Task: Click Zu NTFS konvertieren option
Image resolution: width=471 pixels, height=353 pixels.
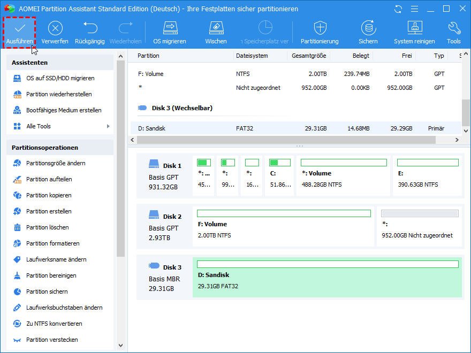Action: click(54, 324)
